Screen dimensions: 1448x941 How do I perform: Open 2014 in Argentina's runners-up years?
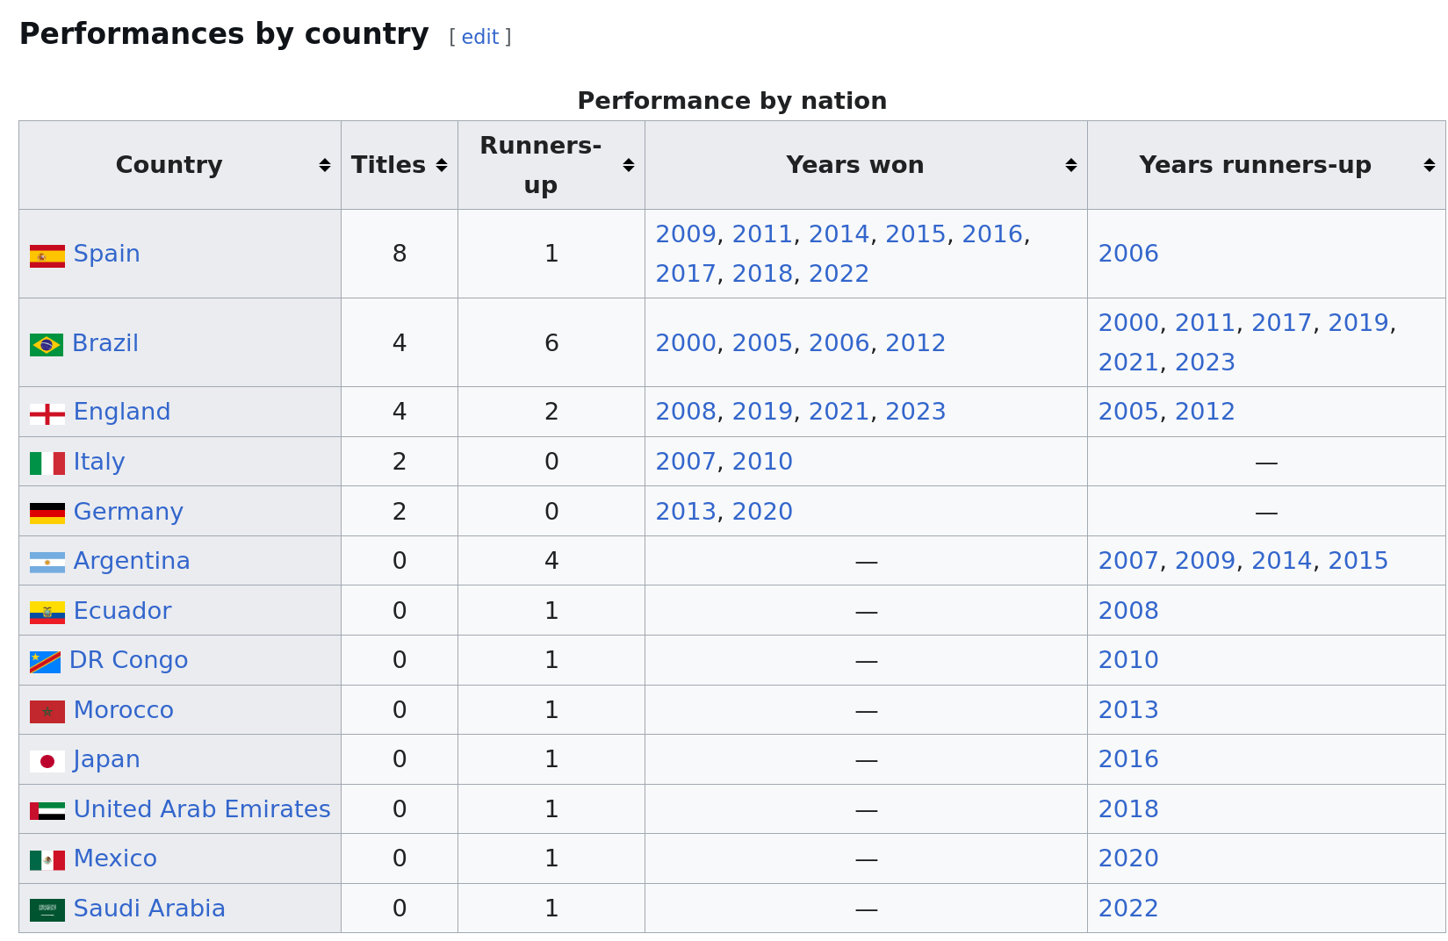point(1281,561)
